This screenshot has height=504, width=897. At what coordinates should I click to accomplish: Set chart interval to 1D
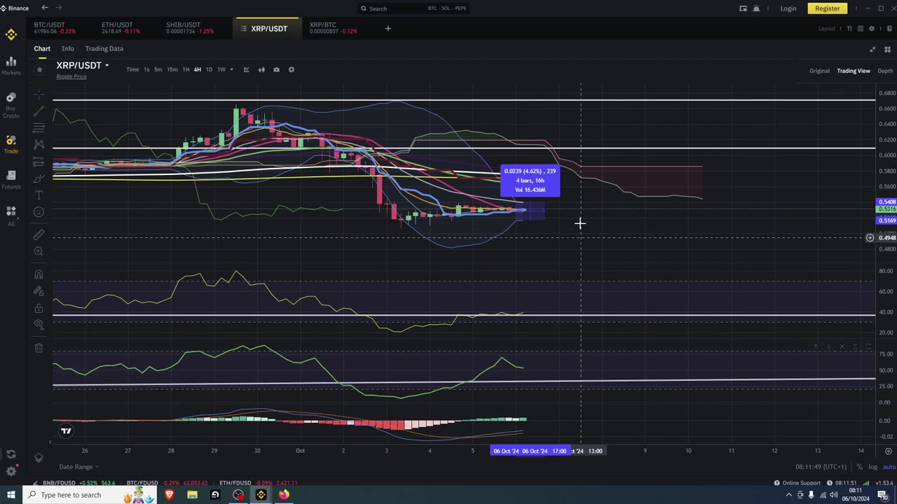click(x=209, y=69)
